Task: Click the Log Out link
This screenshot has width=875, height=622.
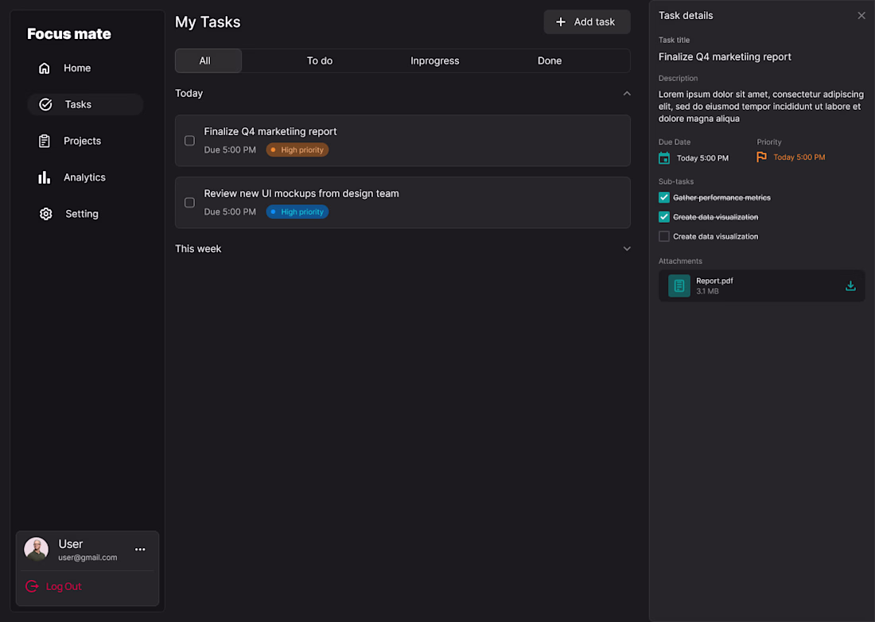Action: pos(63,587)
